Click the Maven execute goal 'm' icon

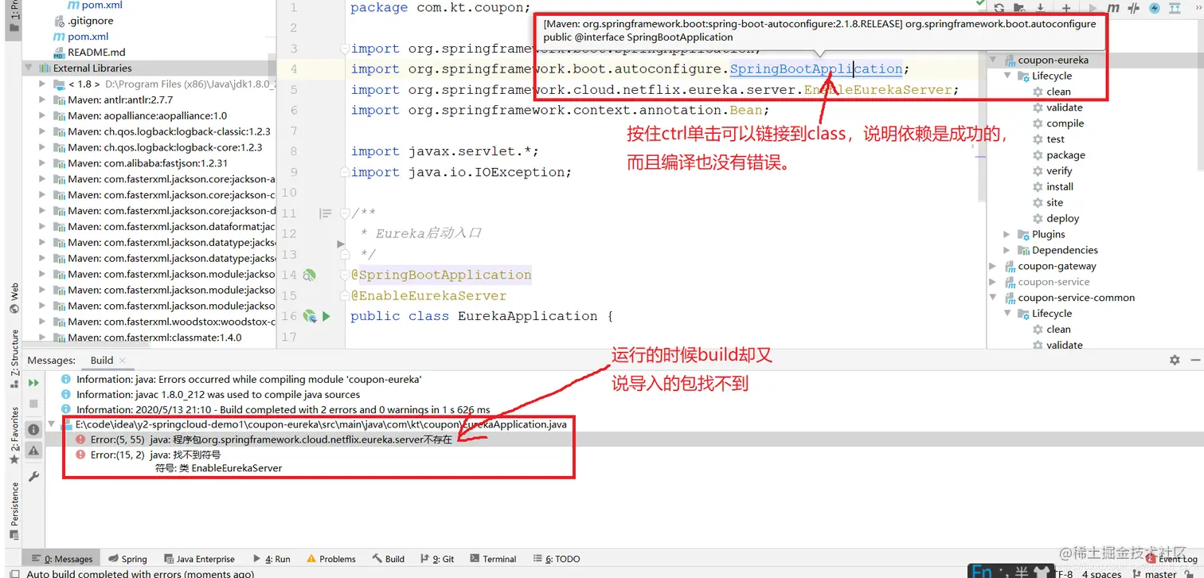coord(1112,8)
